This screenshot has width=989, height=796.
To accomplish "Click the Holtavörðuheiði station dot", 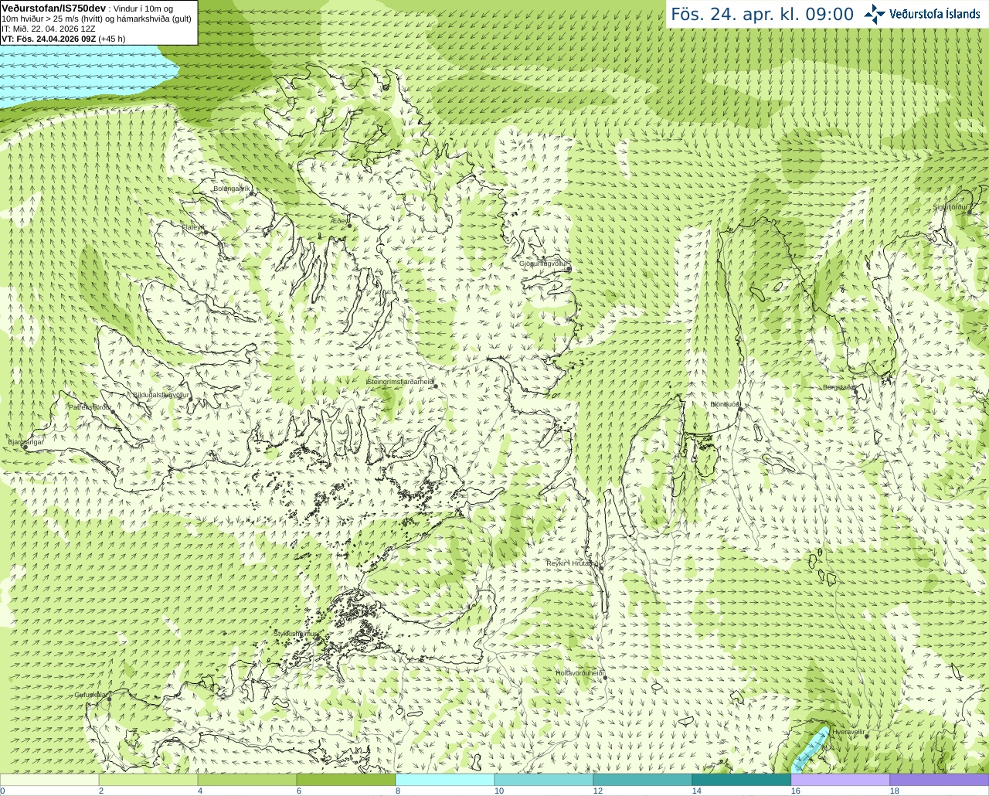I will pyautogui.click(x=606, y=678).
